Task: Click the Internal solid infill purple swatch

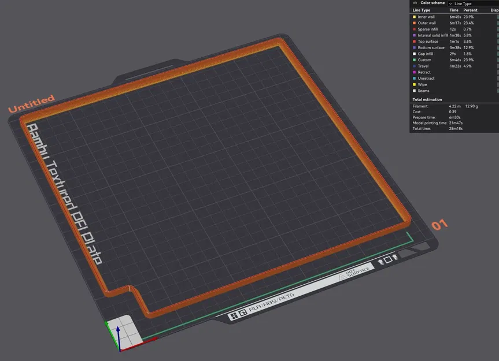Action: tap(415, 35)
